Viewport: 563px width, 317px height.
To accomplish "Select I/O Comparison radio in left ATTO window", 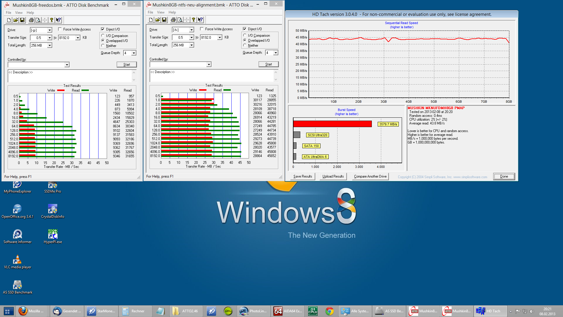I will [103, 36].
